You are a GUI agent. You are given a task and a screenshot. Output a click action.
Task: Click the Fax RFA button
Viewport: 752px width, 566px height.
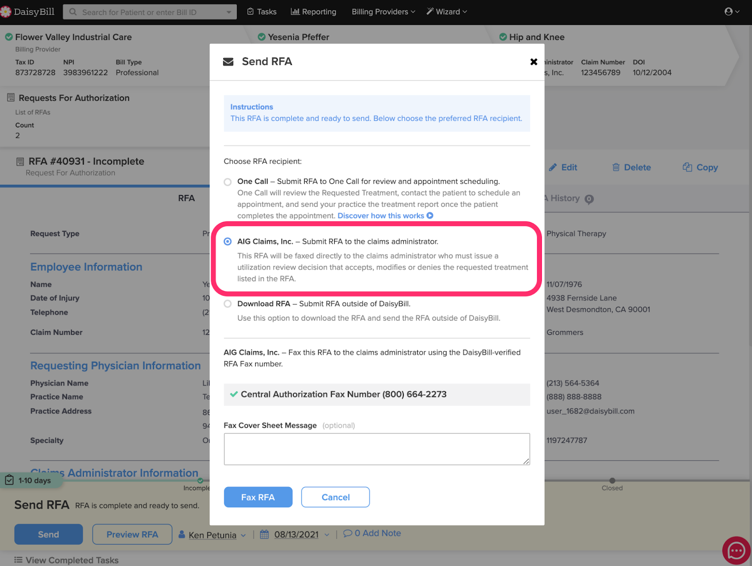pos(258,497)
